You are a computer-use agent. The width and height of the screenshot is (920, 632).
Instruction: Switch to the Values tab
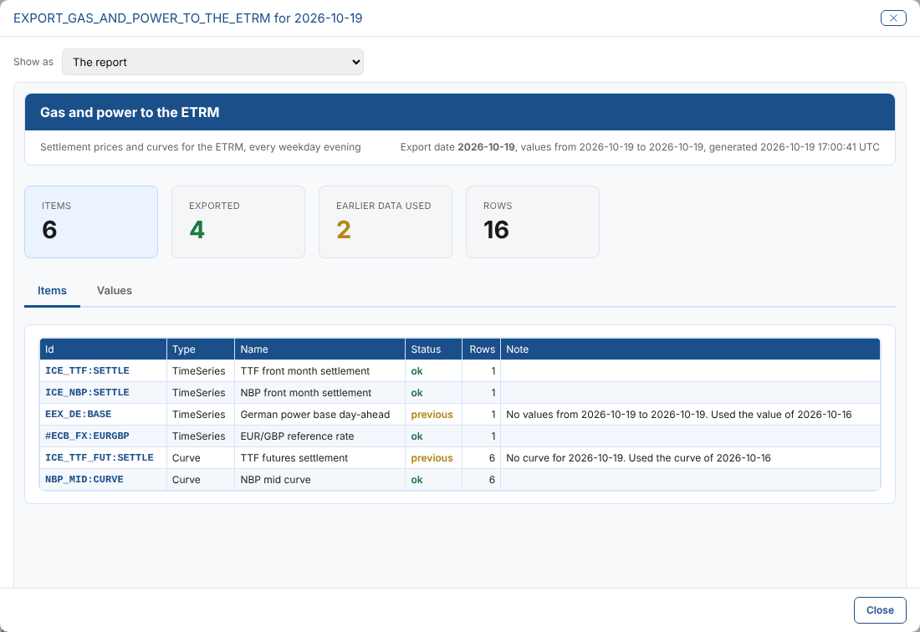pyautogui.click(x=115, y=291)
